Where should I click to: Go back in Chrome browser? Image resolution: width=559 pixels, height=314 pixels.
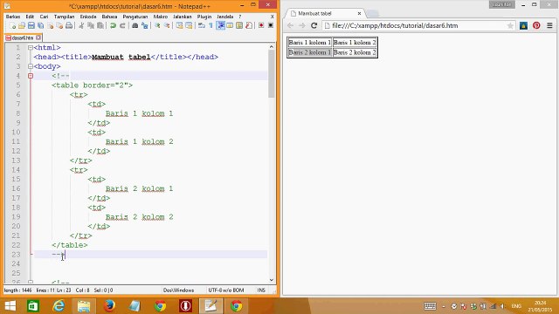pyautogui.click(x=290, y=25)
